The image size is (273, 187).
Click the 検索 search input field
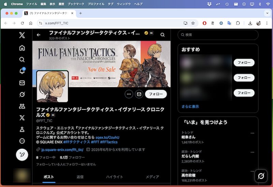(x=218, y=35)
